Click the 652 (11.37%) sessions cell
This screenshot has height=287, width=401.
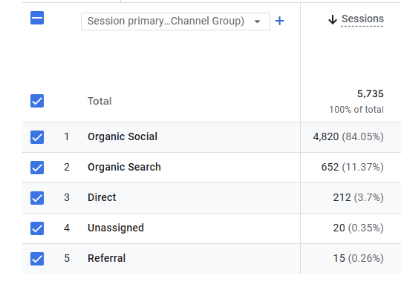(352, 168)
